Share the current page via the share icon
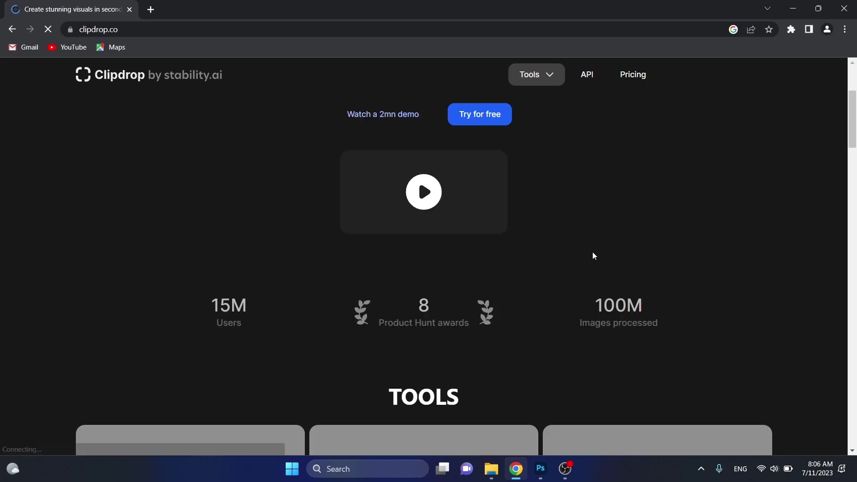Viewport: 857px width, 482px height. 751,29
